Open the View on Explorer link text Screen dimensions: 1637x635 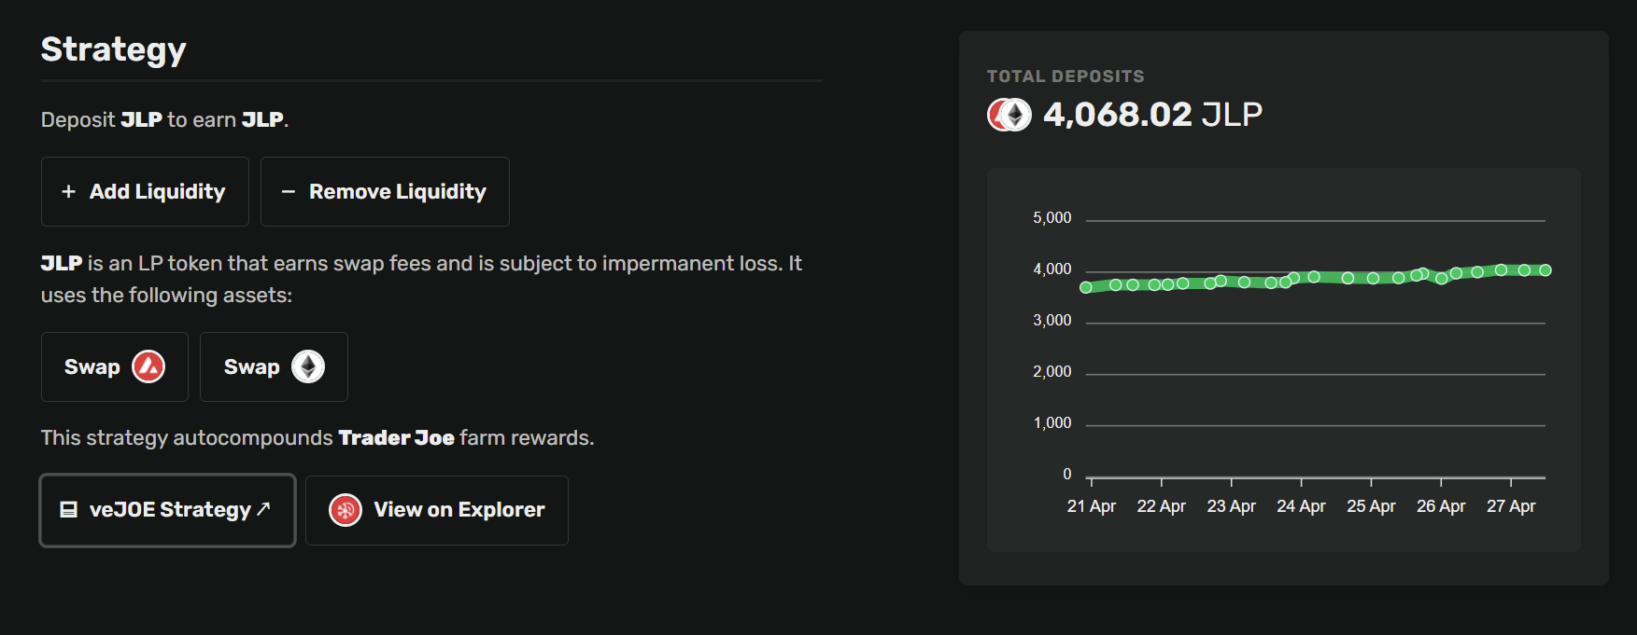(x=459, y=510)
